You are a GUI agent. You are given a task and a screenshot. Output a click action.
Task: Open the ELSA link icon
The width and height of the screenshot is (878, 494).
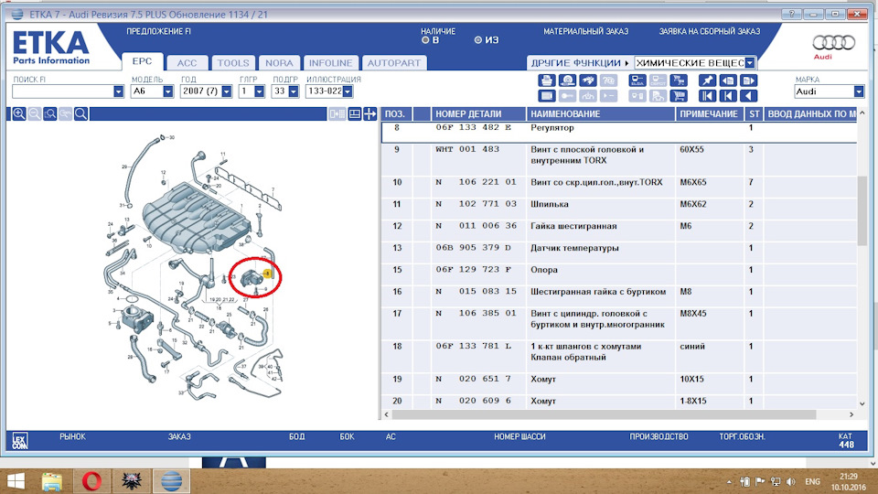pos(637,81)
